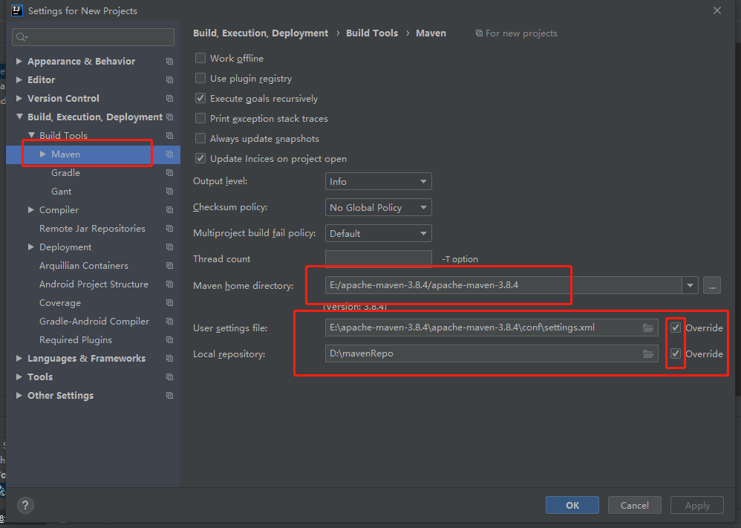Click Build Tools in the breadcrumb
Screen dimensions: 741x528
(372, 33)
